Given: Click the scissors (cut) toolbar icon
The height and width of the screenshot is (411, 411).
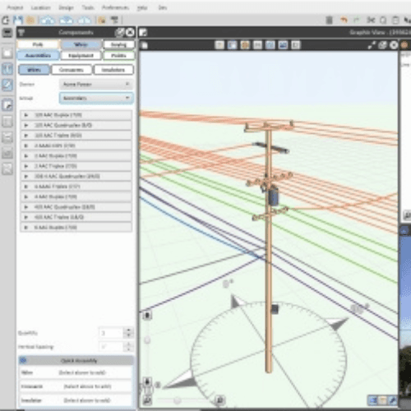Looking at the screenshot, I should coord(371,20).
